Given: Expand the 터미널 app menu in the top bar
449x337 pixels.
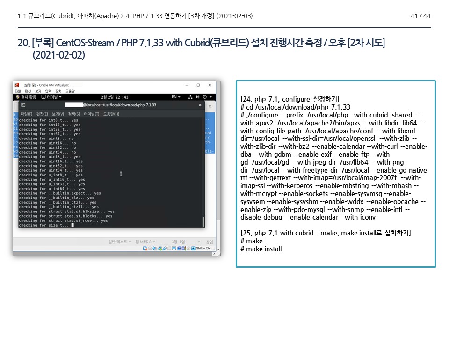Looking at the screenshot, I should click(52, 97).
